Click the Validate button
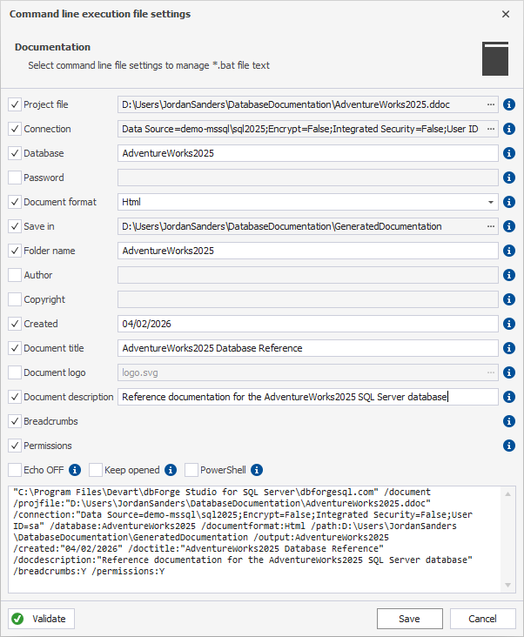This screenshot has height=637, width=524. coord(42,619)
